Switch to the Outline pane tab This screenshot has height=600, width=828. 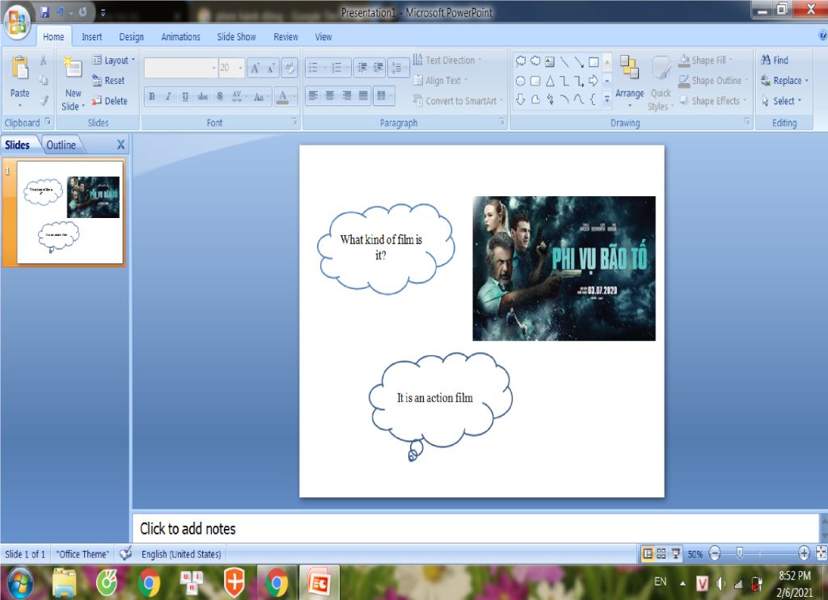[x=61, y=145]
